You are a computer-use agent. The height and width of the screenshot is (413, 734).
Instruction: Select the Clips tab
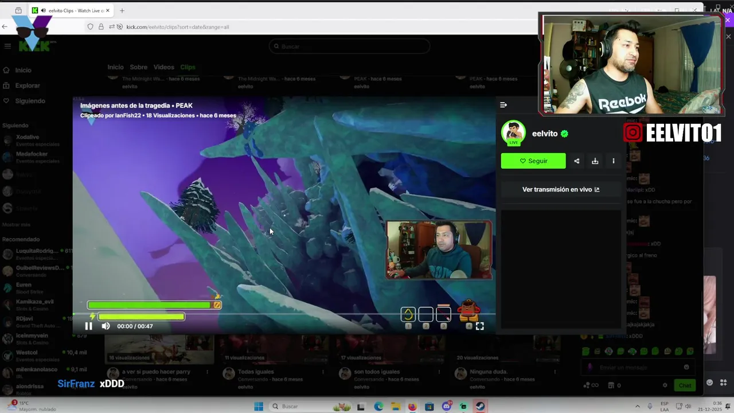(x=188, y=67)
